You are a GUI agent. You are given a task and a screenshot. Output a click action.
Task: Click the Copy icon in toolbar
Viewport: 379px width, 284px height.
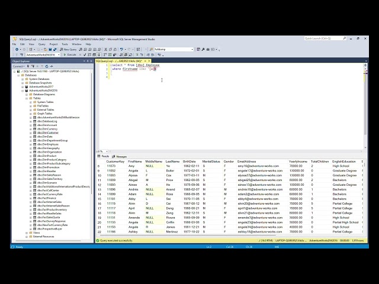pyautogui.click(x=110, y=49)
